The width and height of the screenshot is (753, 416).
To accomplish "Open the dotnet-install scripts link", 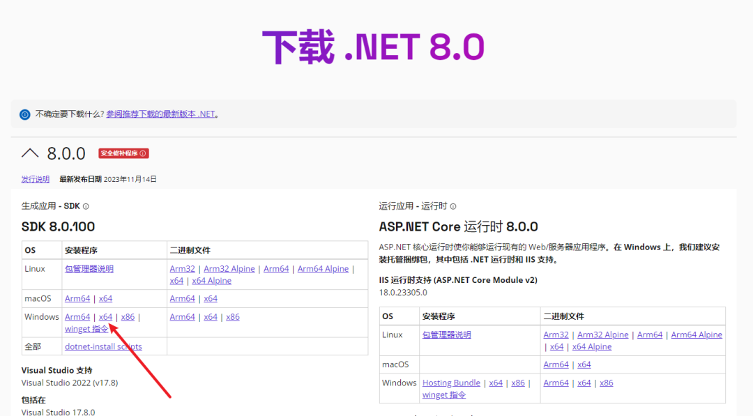I will (103, 346).
